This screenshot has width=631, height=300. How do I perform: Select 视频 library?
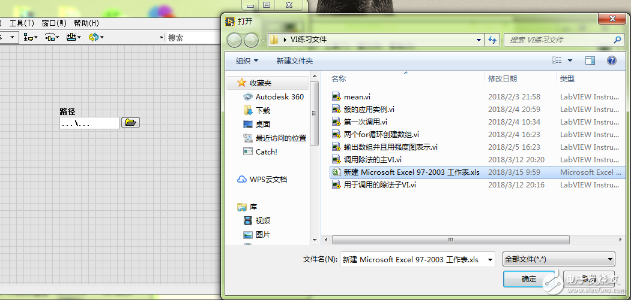(263, 221)
